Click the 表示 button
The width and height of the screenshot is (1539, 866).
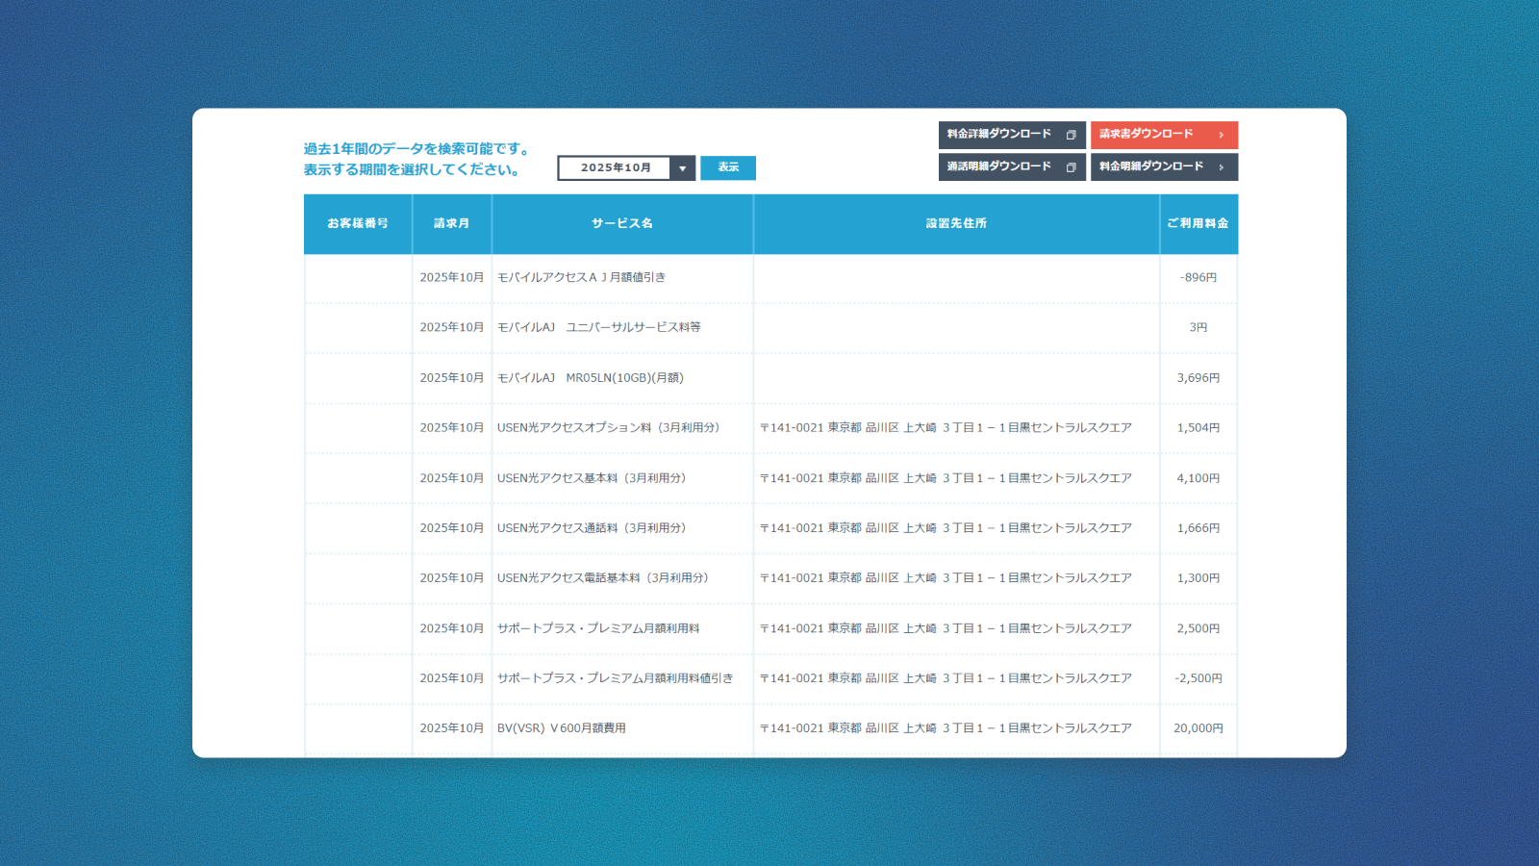728,167
